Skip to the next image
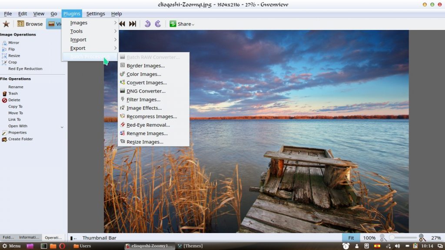 [x=133, y=24]
